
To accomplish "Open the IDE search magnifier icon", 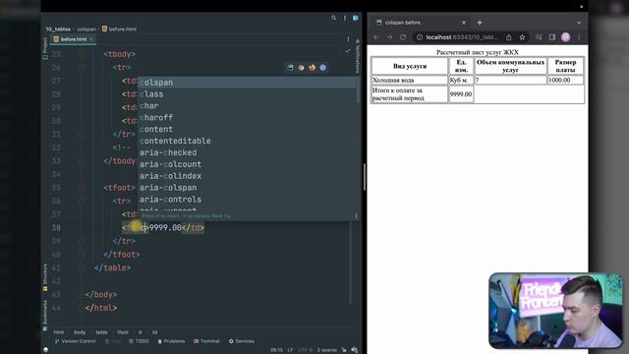I will (334, 18).
